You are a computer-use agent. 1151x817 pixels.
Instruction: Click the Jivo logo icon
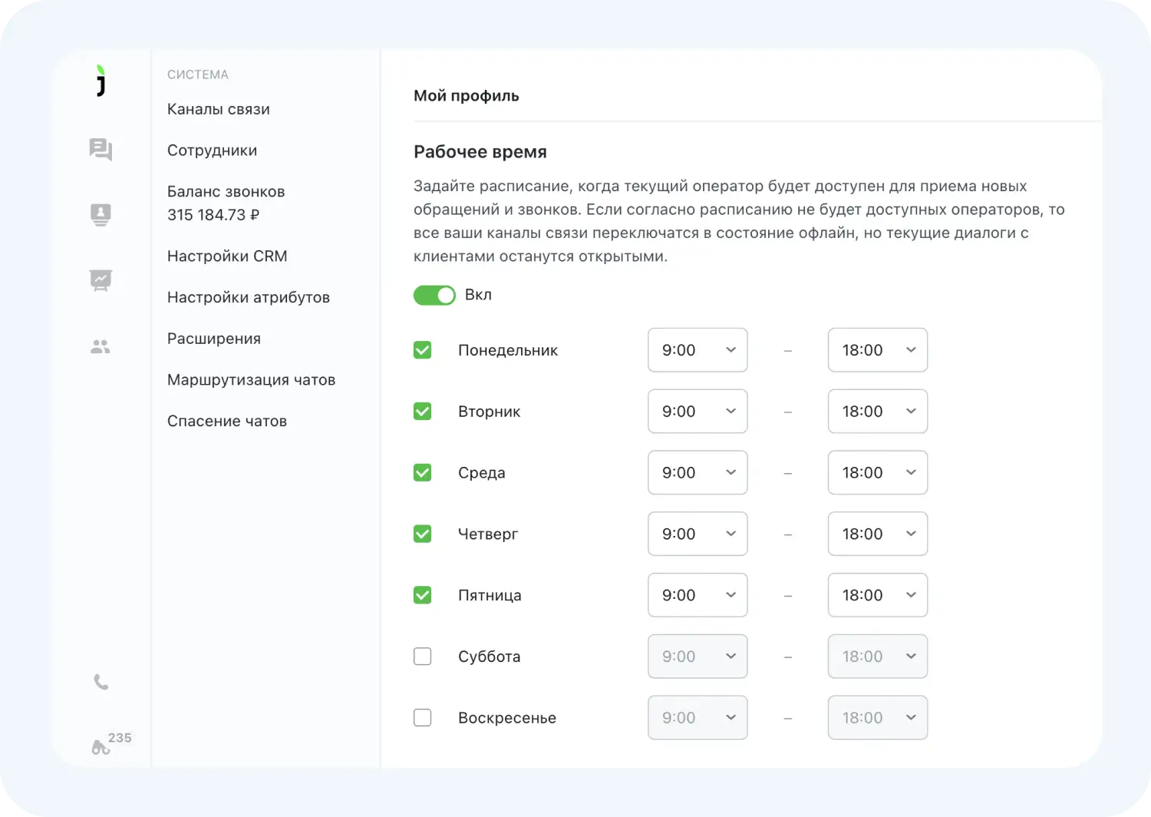coord(101,81)
